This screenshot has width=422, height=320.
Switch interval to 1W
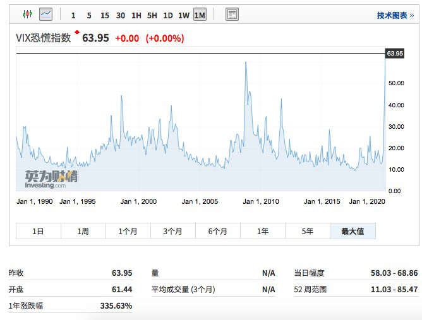coord(183,15)
